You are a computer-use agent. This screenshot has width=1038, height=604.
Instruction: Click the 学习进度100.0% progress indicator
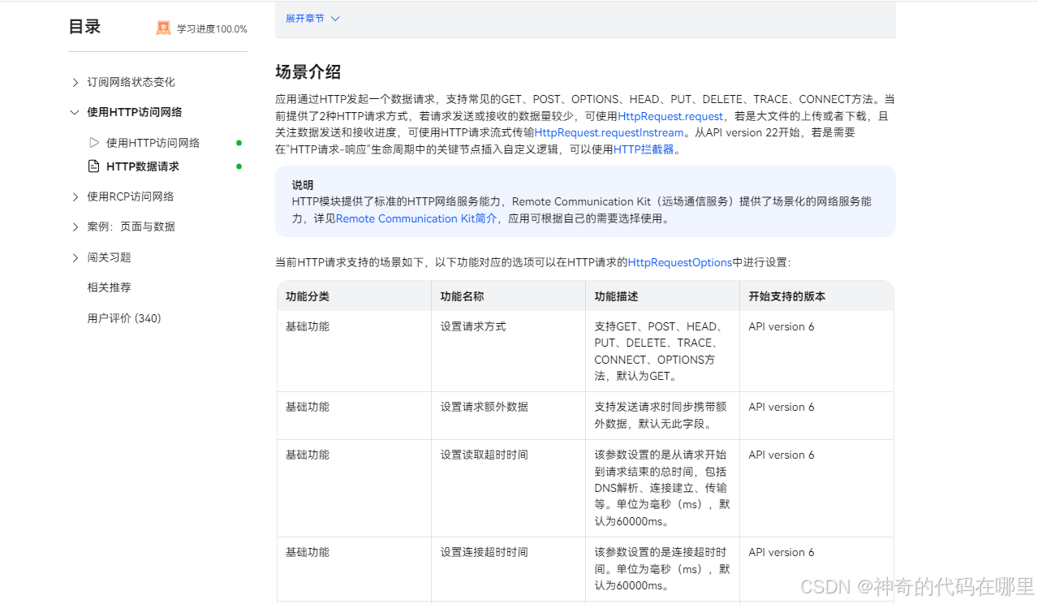point(209,28)
